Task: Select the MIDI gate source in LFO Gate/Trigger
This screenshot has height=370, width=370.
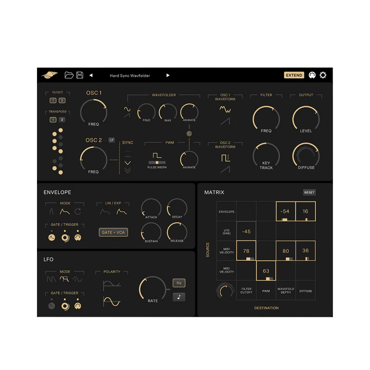Action: (78, 306)
